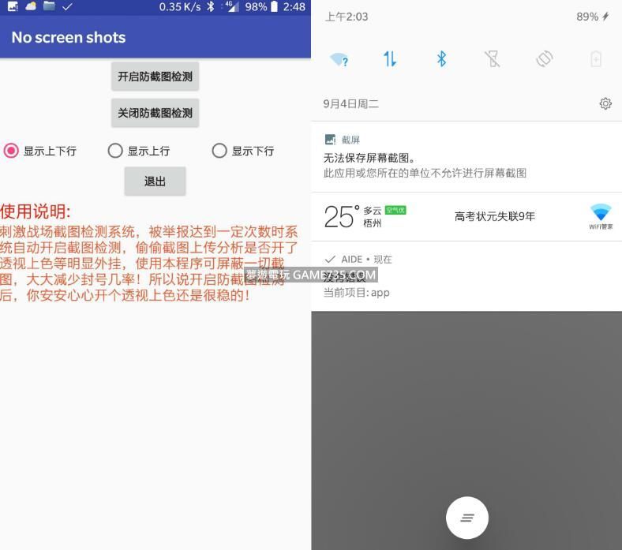Tap the checkmark icon in status bar

(x=67, y=6)
